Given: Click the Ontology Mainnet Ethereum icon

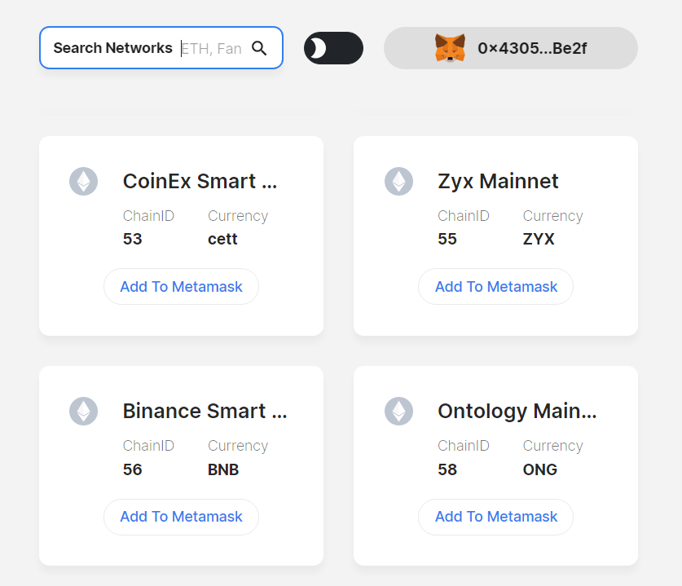Looking at the screenshot, I should 398,411.
